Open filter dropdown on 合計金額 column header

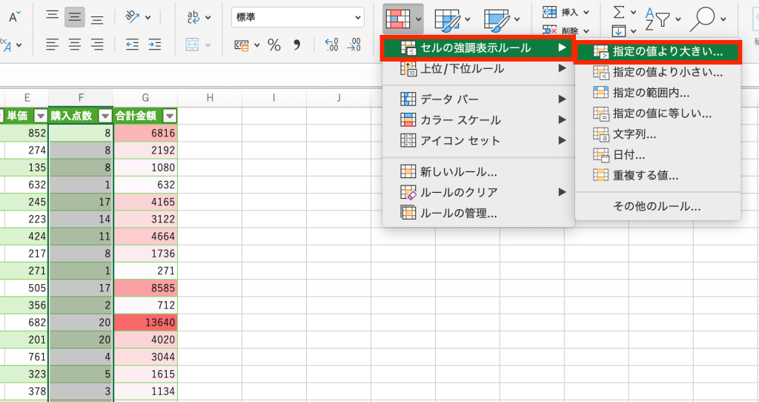pyautogui.click(x=170, y=116)
